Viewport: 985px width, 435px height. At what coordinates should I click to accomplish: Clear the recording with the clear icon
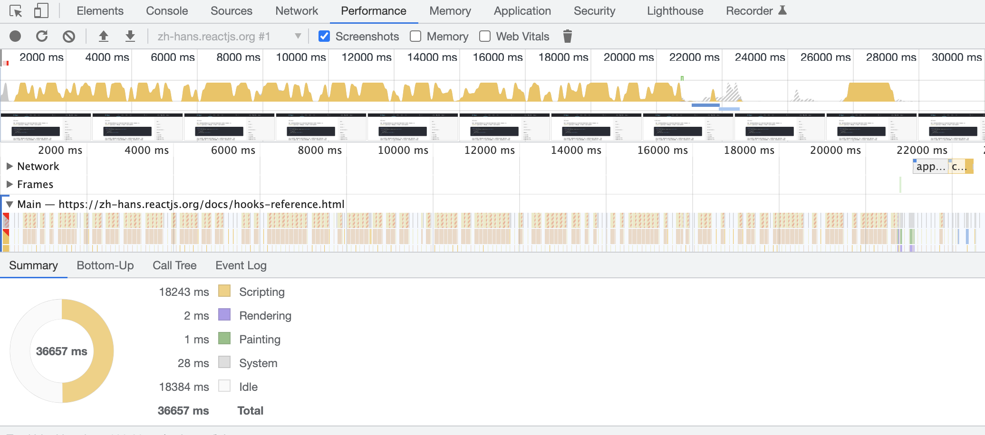(69, 36)
